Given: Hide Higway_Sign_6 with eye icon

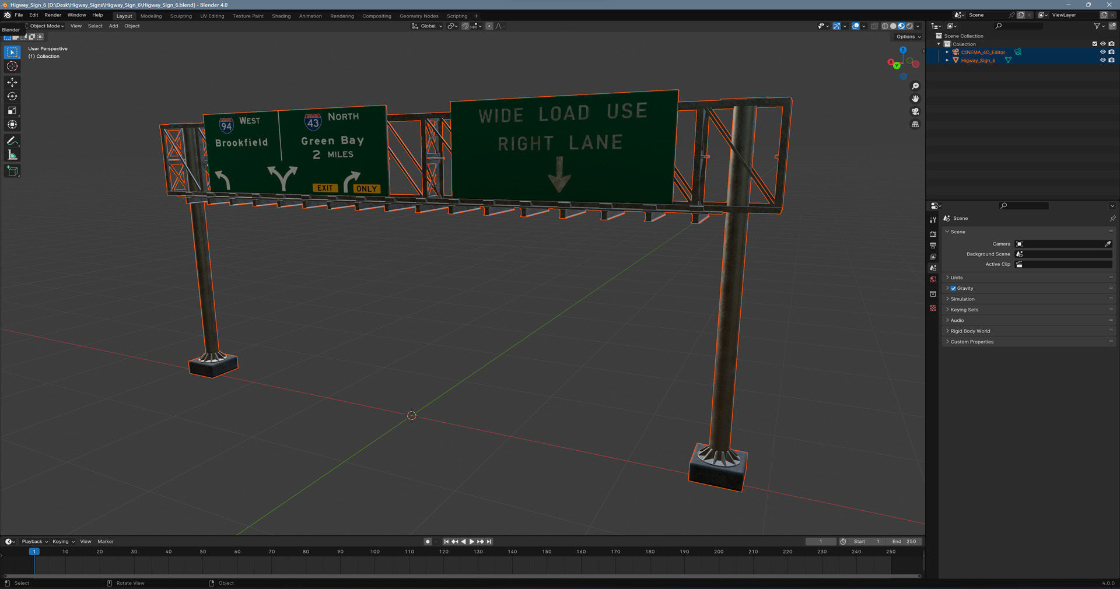Looking at the screenshot, I should point(1102,60).
